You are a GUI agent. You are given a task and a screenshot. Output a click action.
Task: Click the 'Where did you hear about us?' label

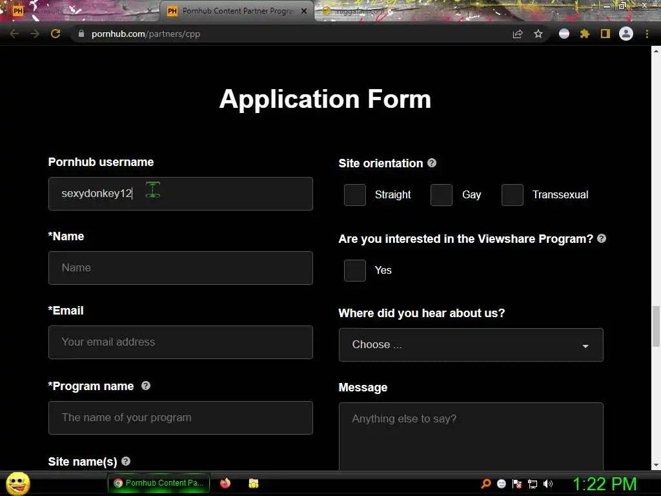point(422,313)
